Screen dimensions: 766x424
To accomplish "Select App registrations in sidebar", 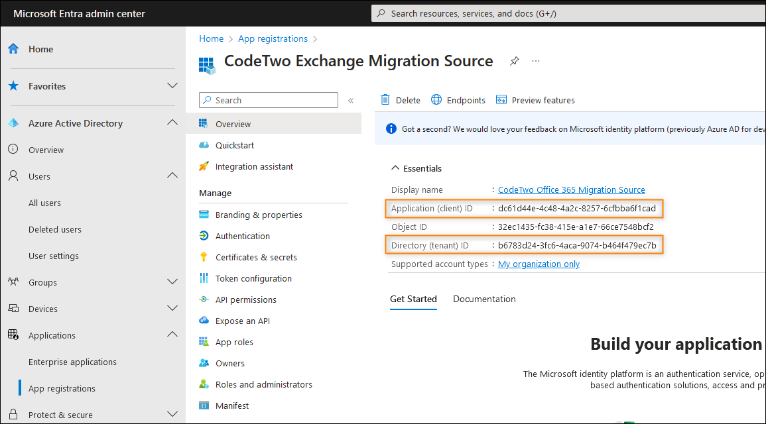I will pyautogui.click(x=62, y=388).
